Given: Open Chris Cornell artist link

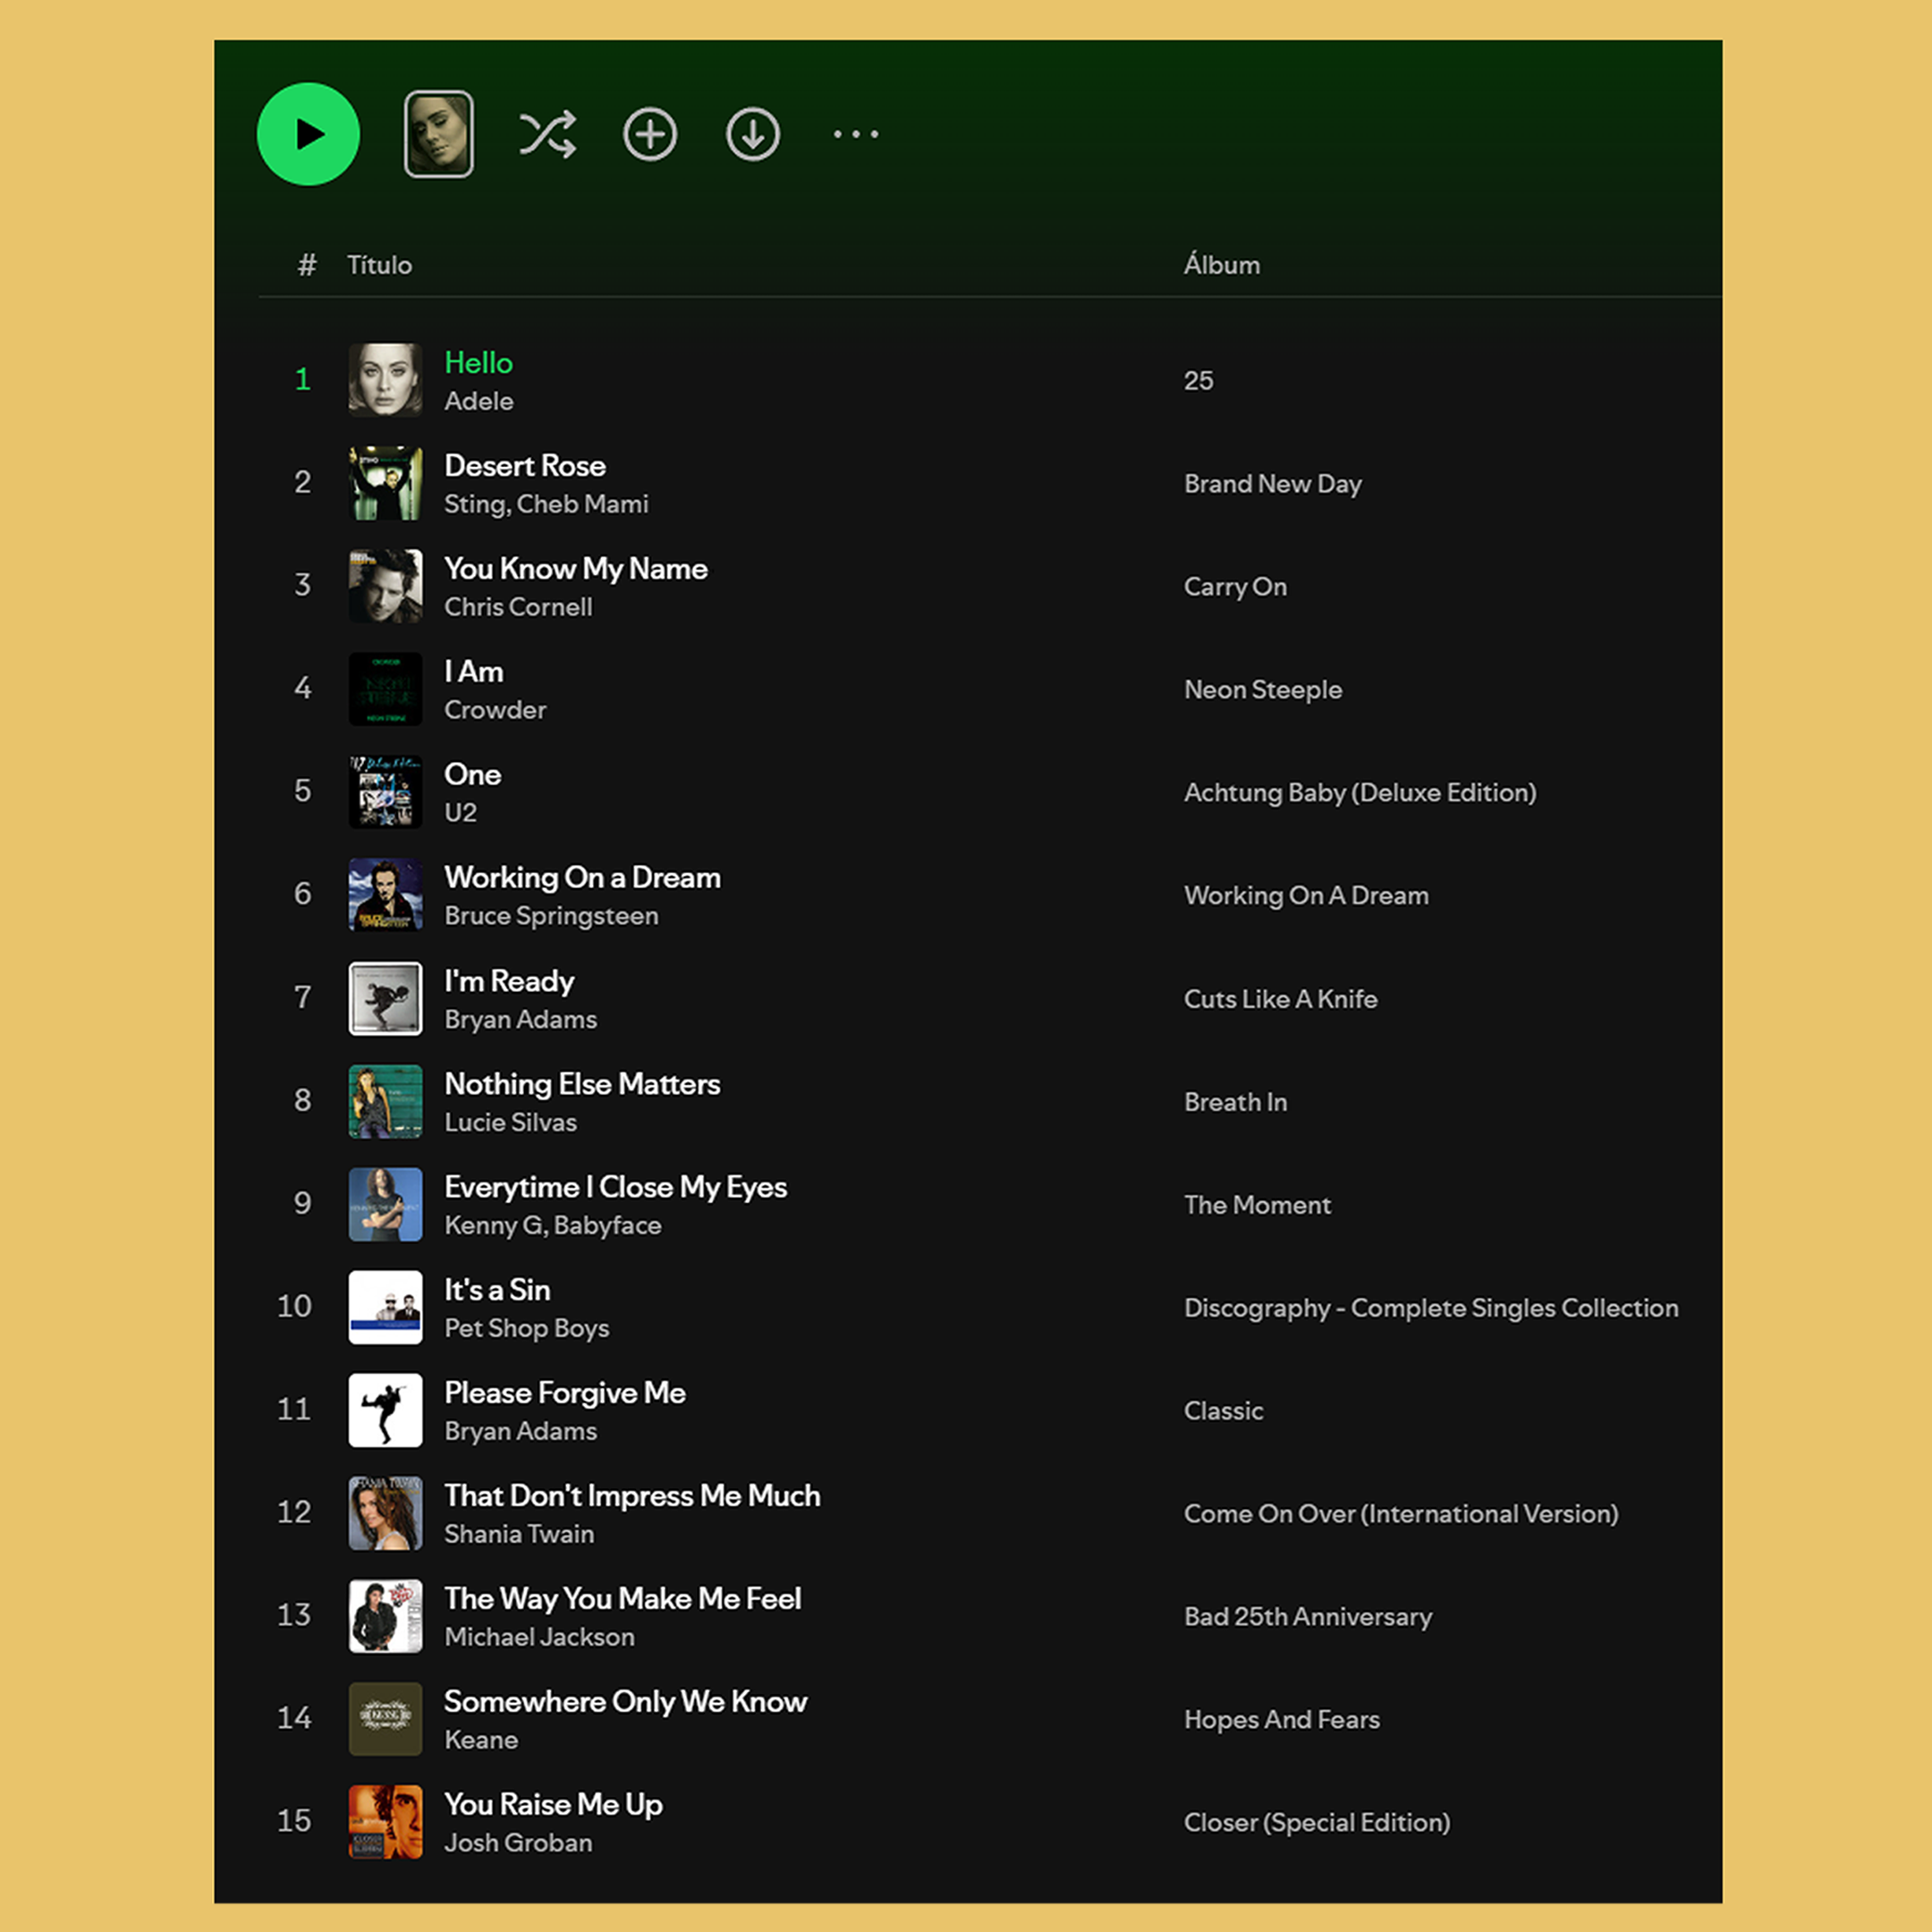Looking at the screenshot, I should pyautogui.click(x=518, y=607).
